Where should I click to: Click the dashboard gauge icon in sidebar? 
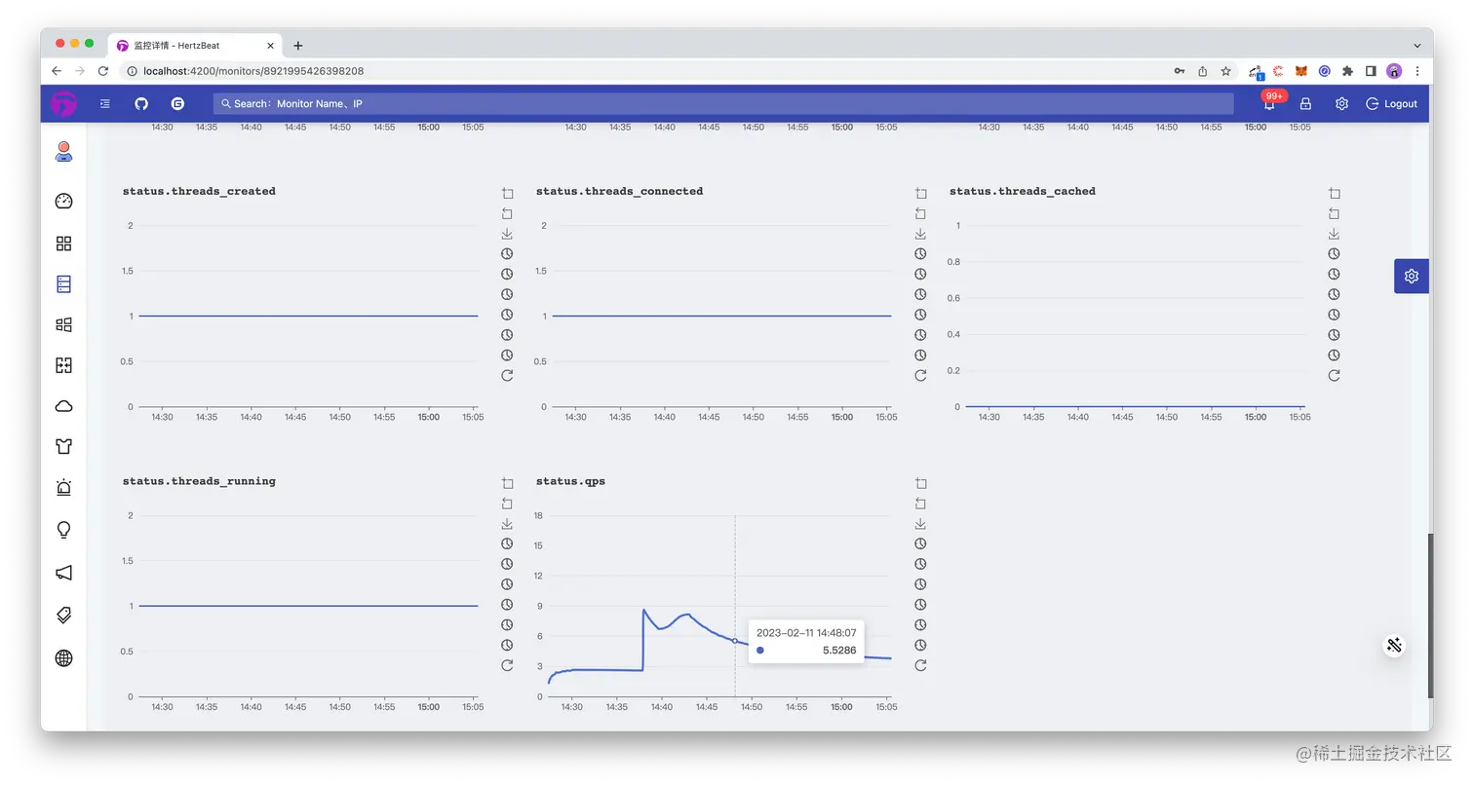click(x=62, y=201)
